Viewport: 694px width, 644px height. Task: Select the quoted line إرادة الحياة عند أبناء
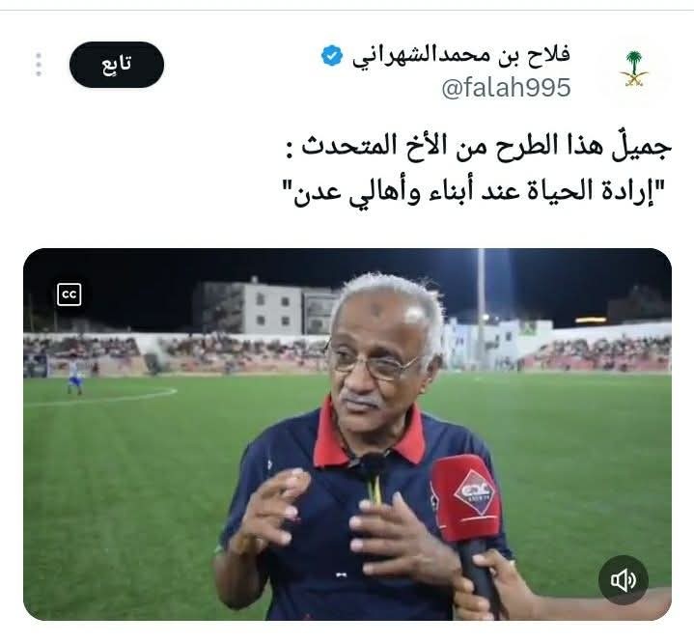(474, 192)
